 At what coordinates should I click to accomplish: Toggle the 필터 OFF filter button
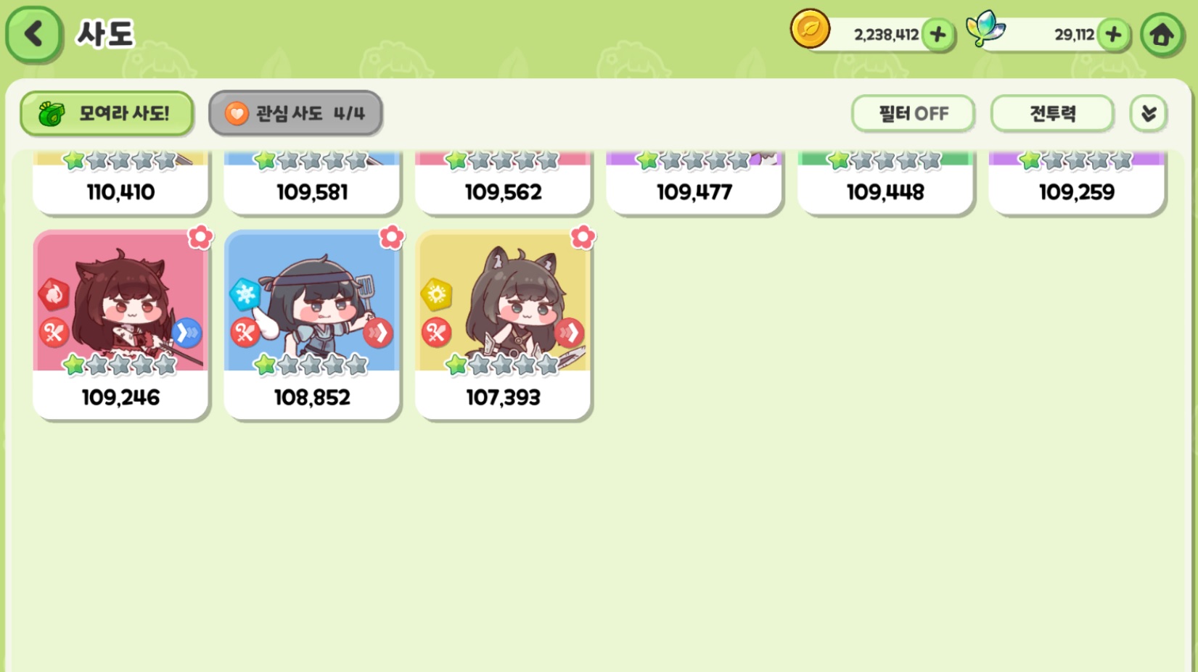tap(913, 114)
